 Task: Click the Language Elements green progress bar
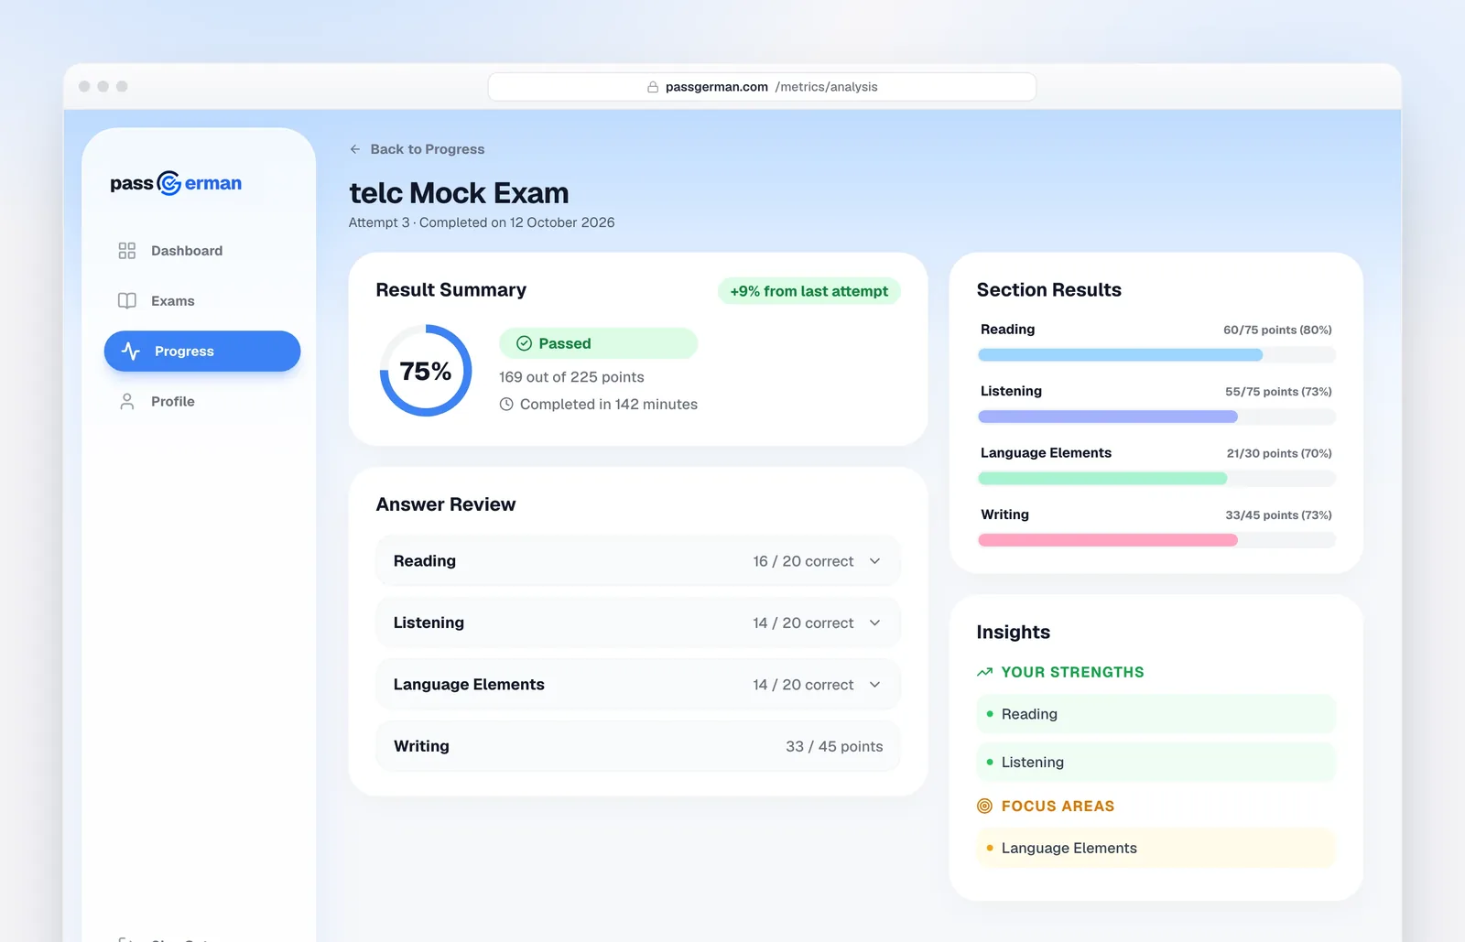click(x=1156, y=479)
